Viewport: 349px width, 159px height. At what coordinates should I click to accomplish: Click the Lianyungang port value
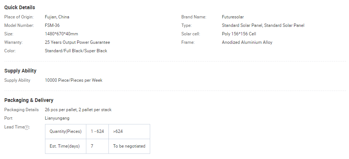click(57, 118)
